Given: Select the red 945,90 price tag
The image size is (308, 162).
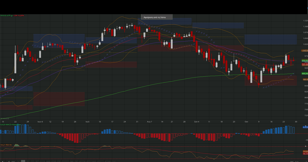Looking at the screenshot, I should click(x=305, y=64).
